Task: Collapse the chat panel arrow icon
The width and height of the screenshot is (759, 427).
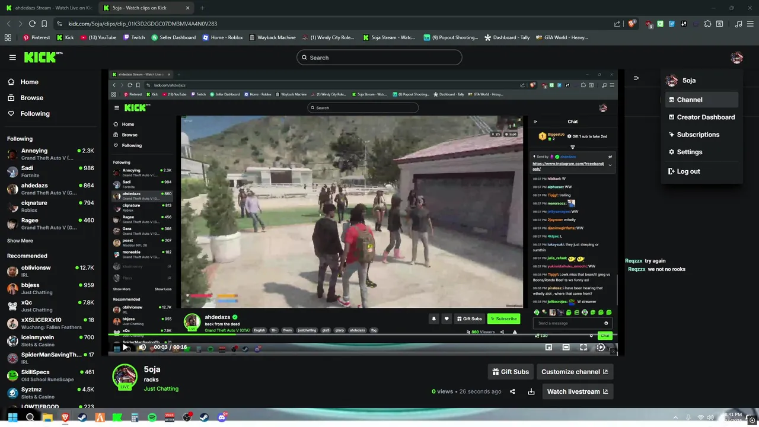Action: pyautogui.click(x=636, y=78)
